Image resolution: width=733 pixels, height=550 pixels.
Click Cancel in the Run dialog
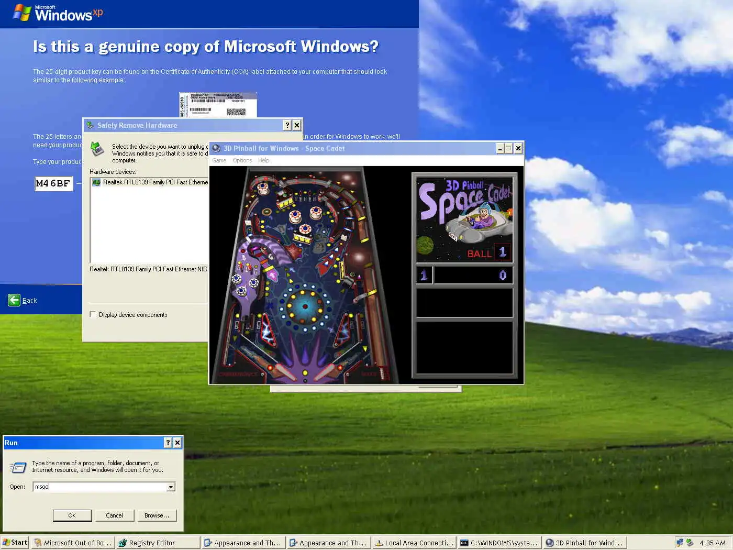[x=115, y=515]
